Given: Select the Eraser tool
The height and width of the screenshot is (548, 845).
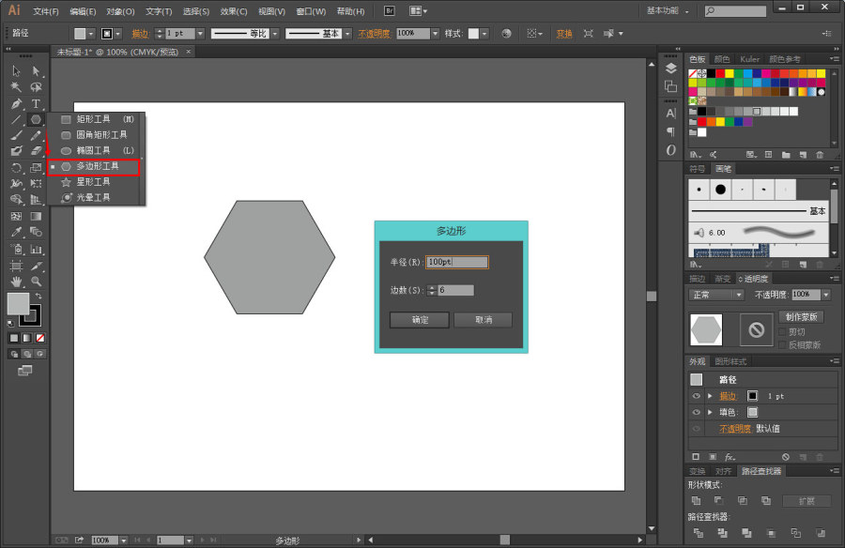Looking at the screenshot, I should [36, 151].
